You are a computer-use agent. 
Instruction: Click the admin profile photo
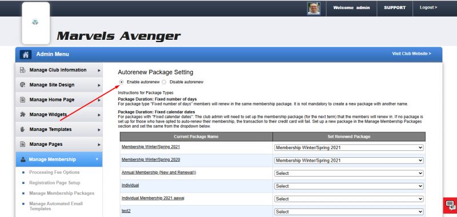(314, 9)
